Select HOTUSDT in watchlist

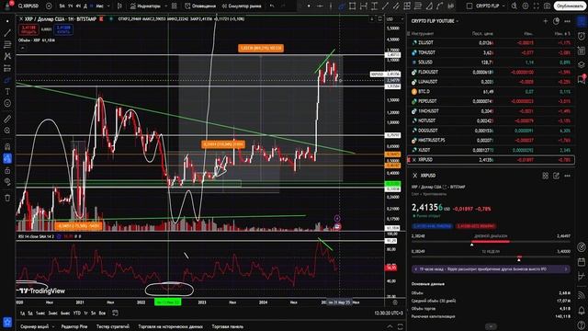point(491,120)
